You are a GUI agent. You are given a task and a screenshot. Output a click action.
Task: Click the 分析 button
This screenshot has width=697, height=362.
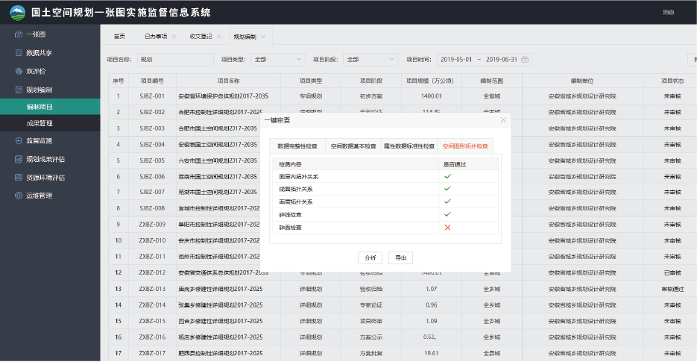tap(370, 258)
